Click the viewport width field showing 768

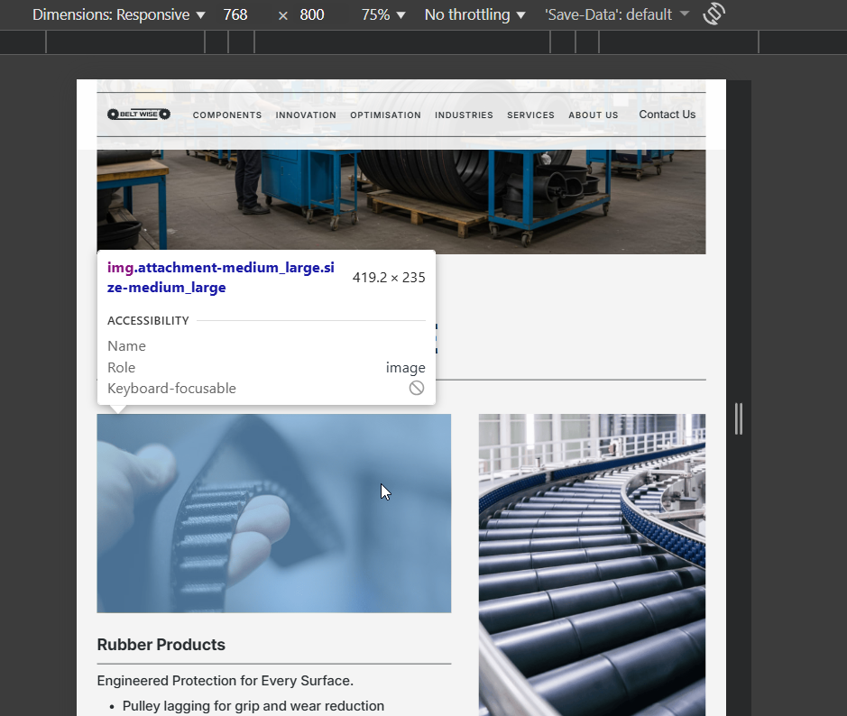point(235,15)
